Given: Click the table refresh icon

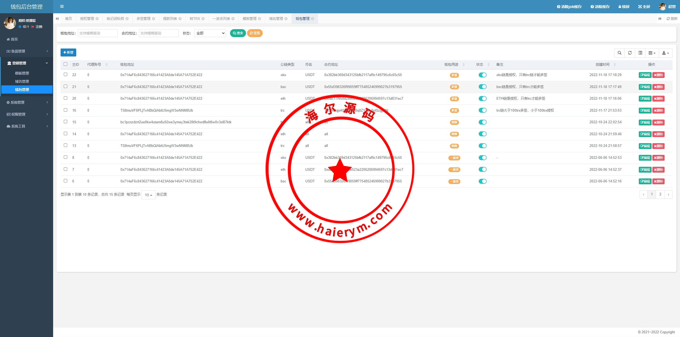Looking at the screenshot, I should 630,53.
